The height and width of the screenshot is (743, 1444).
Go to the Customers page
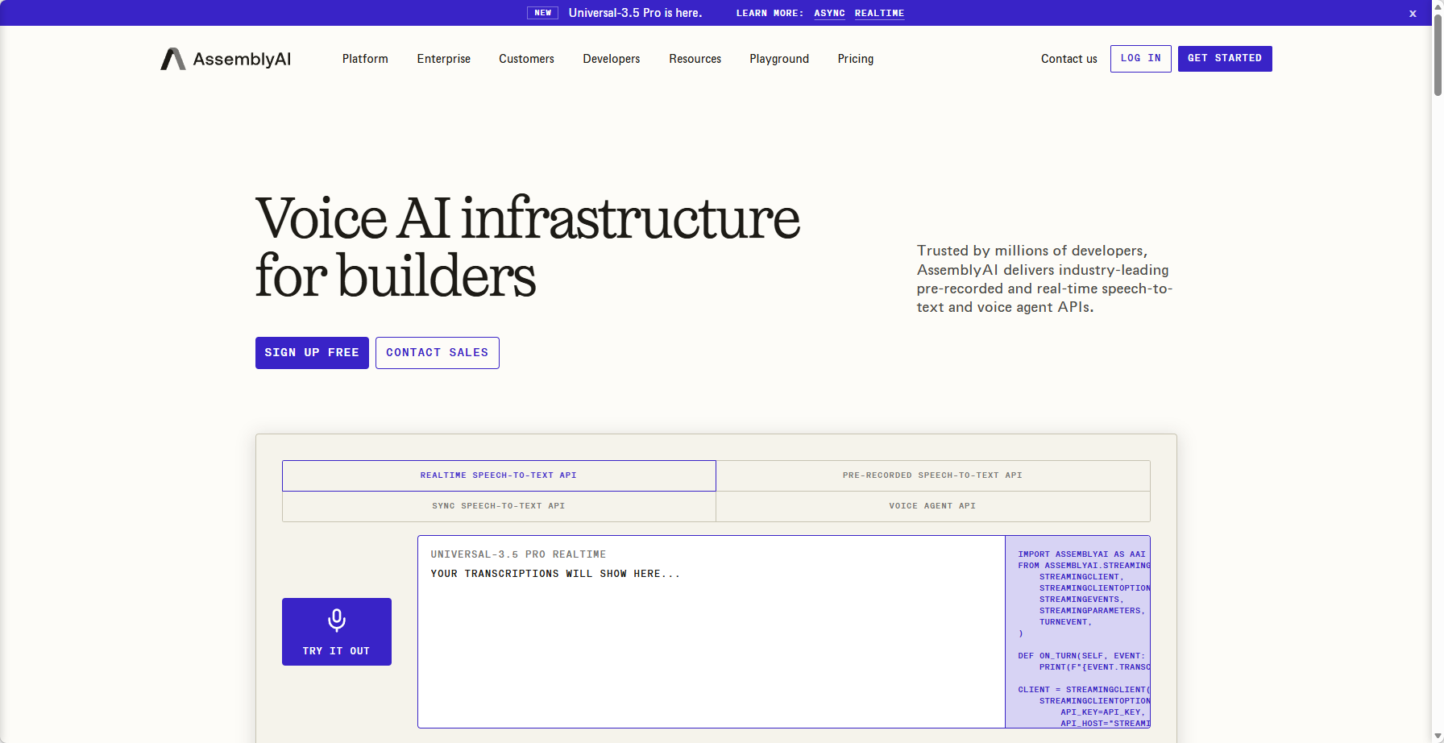coord(526,59)
